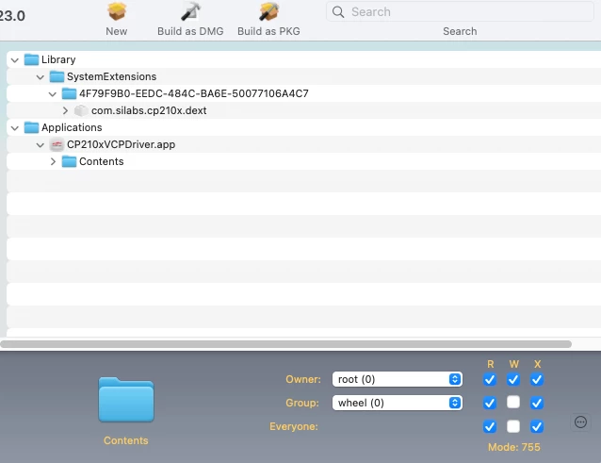Viewport: 601px width, 463px height.
Task: Click the W column header
Action: point(514,364)
